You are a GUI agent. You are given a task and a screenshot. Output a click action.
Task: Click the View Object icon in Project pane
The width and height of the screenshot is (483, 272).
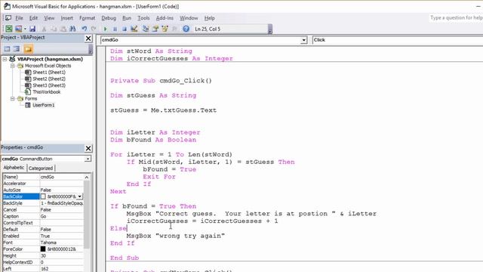tap(17, 48)
